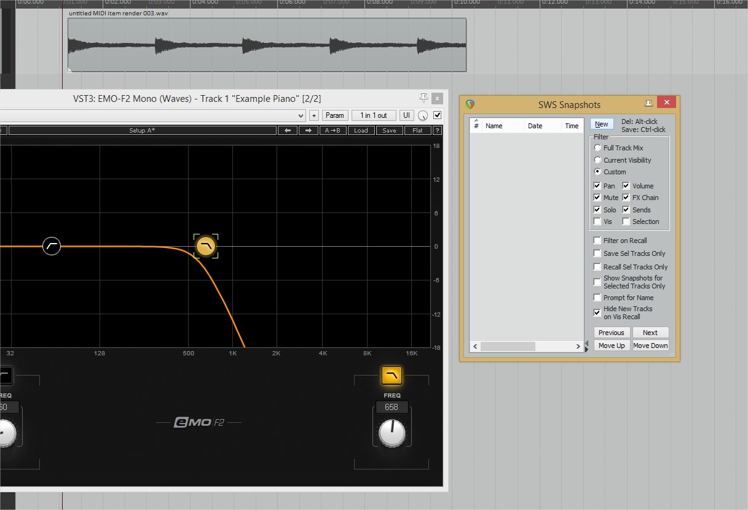Click snapshot list scroll right arrow

pyautogui.click(x=578, y=347)
